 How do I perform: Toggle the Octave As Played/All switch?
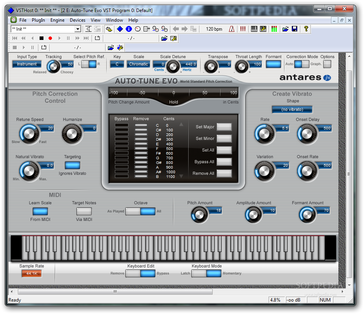(x=140, y=211)
